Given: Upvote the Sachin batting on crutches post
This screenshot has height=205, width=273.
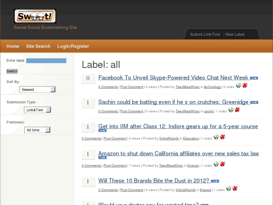Looking at the screenshot, I should click(x=231, y=110).
